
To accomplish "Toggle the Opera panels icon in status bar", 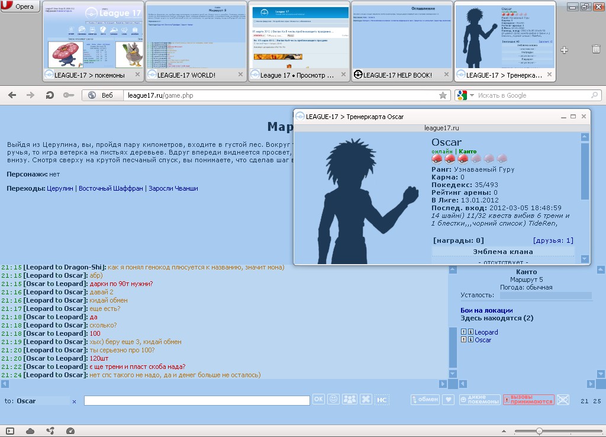I will [x=10, y=431].
